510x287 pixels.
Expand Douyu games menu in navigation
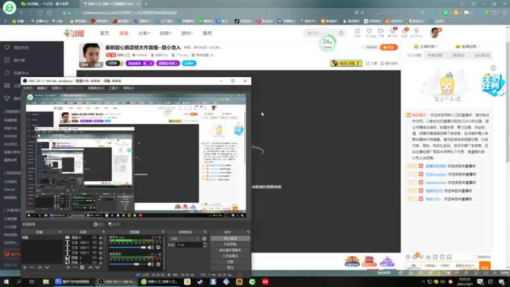(x=187, y=33)
